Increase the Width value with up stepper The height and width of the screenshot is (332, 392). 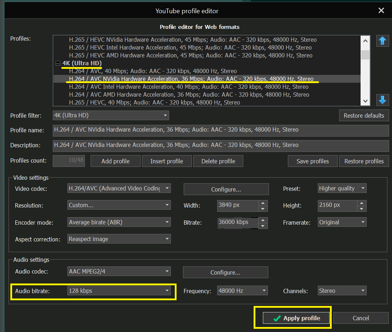coord(263,203)
